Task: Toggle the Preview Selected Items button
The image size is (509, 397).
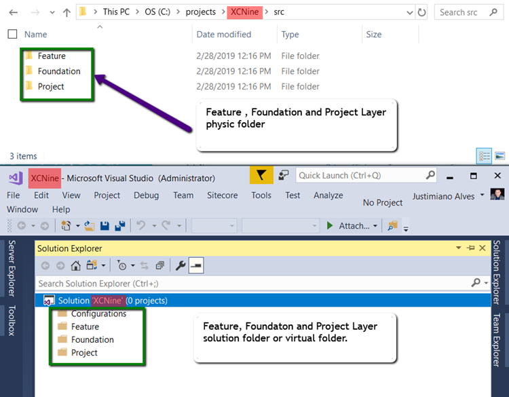Action: pyautogui.click(x=196, y=265)
